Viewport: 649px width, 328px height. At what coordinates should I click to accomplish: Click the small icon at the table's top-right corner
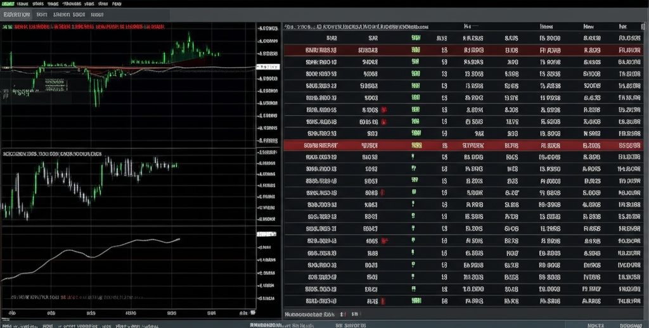click(641, 28)
